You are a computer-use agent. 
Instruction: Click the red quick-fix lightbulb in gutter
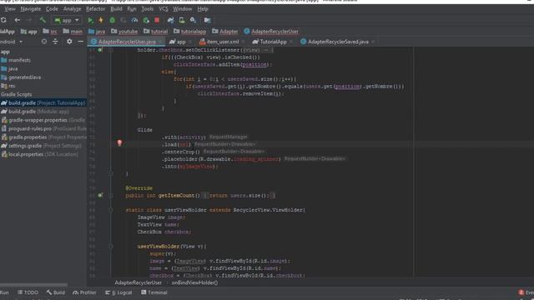pos(119,142)
